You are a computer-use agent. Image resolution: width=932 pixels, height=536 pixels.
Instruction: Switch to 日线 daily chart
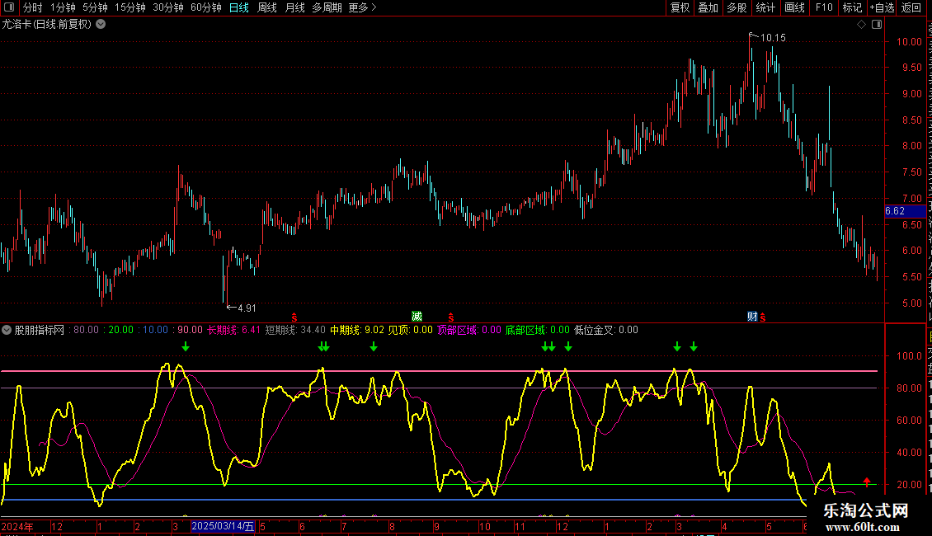pyautogui.click(x=239, y=7)
